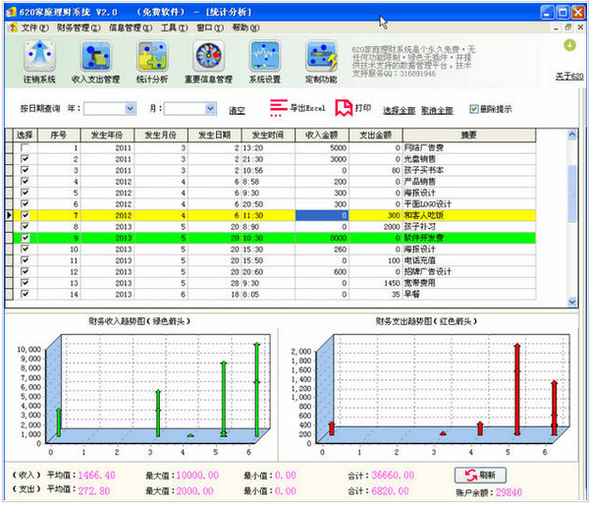Click the green download arrow icon

pos(569,45)
